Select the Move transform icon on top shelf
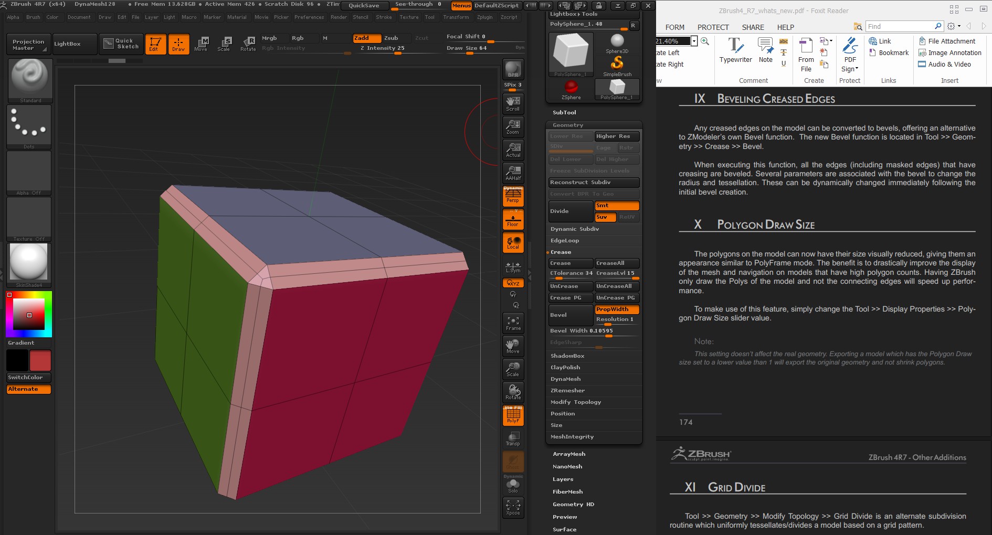This screenshot has height=535, width=992. point(201,44)
